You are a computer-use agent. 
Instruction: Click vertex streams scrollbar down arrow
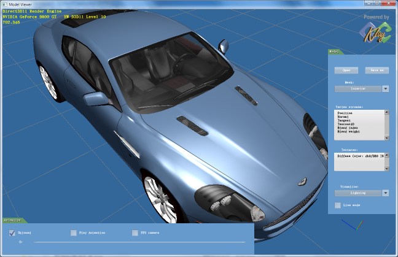click(x=387, y=138)
